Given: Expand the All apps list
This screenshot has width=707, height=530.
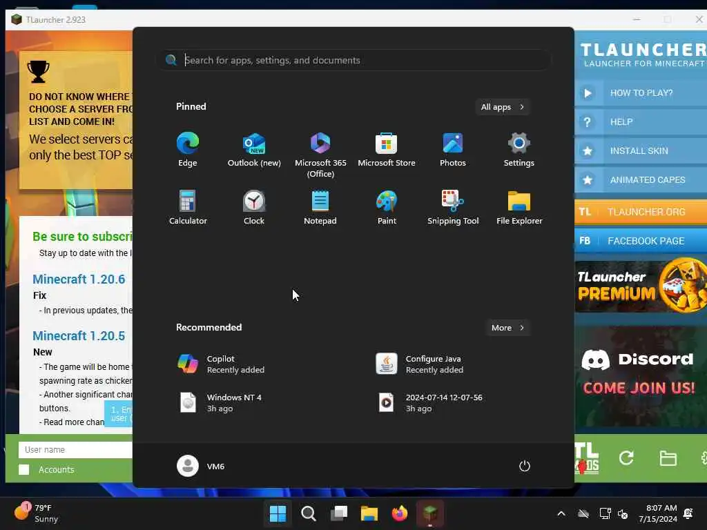Looking at the screenshot, I should 503,107.
